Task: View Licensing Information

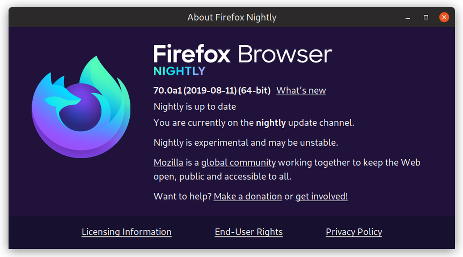Action: (127, 232)
